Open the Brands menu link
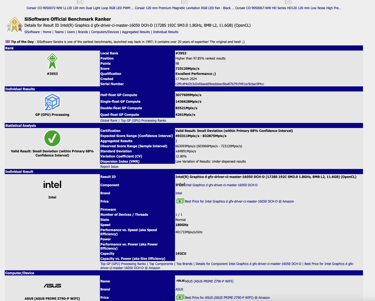Viewport: 375px width, 301px height. tap(83, 32)
